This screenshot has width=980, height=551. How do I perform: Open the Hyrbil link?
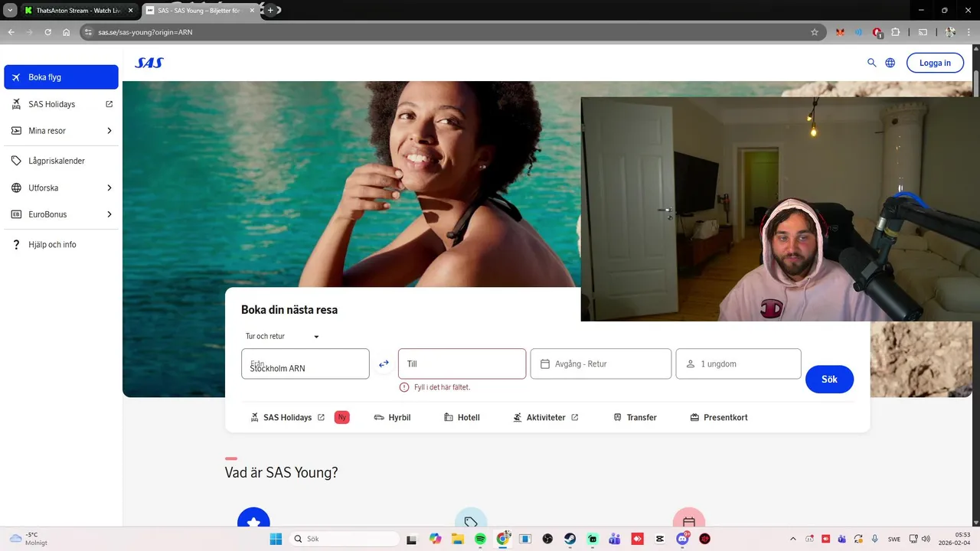pyautogui.click(x=393, y=417)
